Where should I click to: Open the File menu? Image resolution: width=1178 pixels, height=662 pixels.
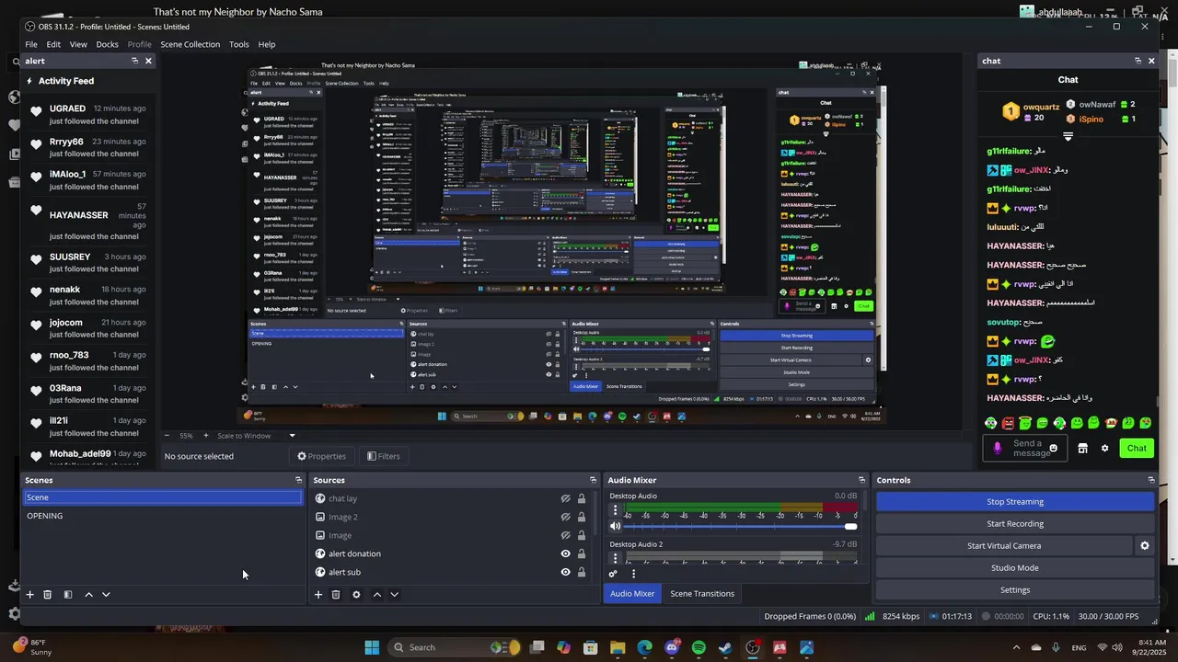coord(31,44)
